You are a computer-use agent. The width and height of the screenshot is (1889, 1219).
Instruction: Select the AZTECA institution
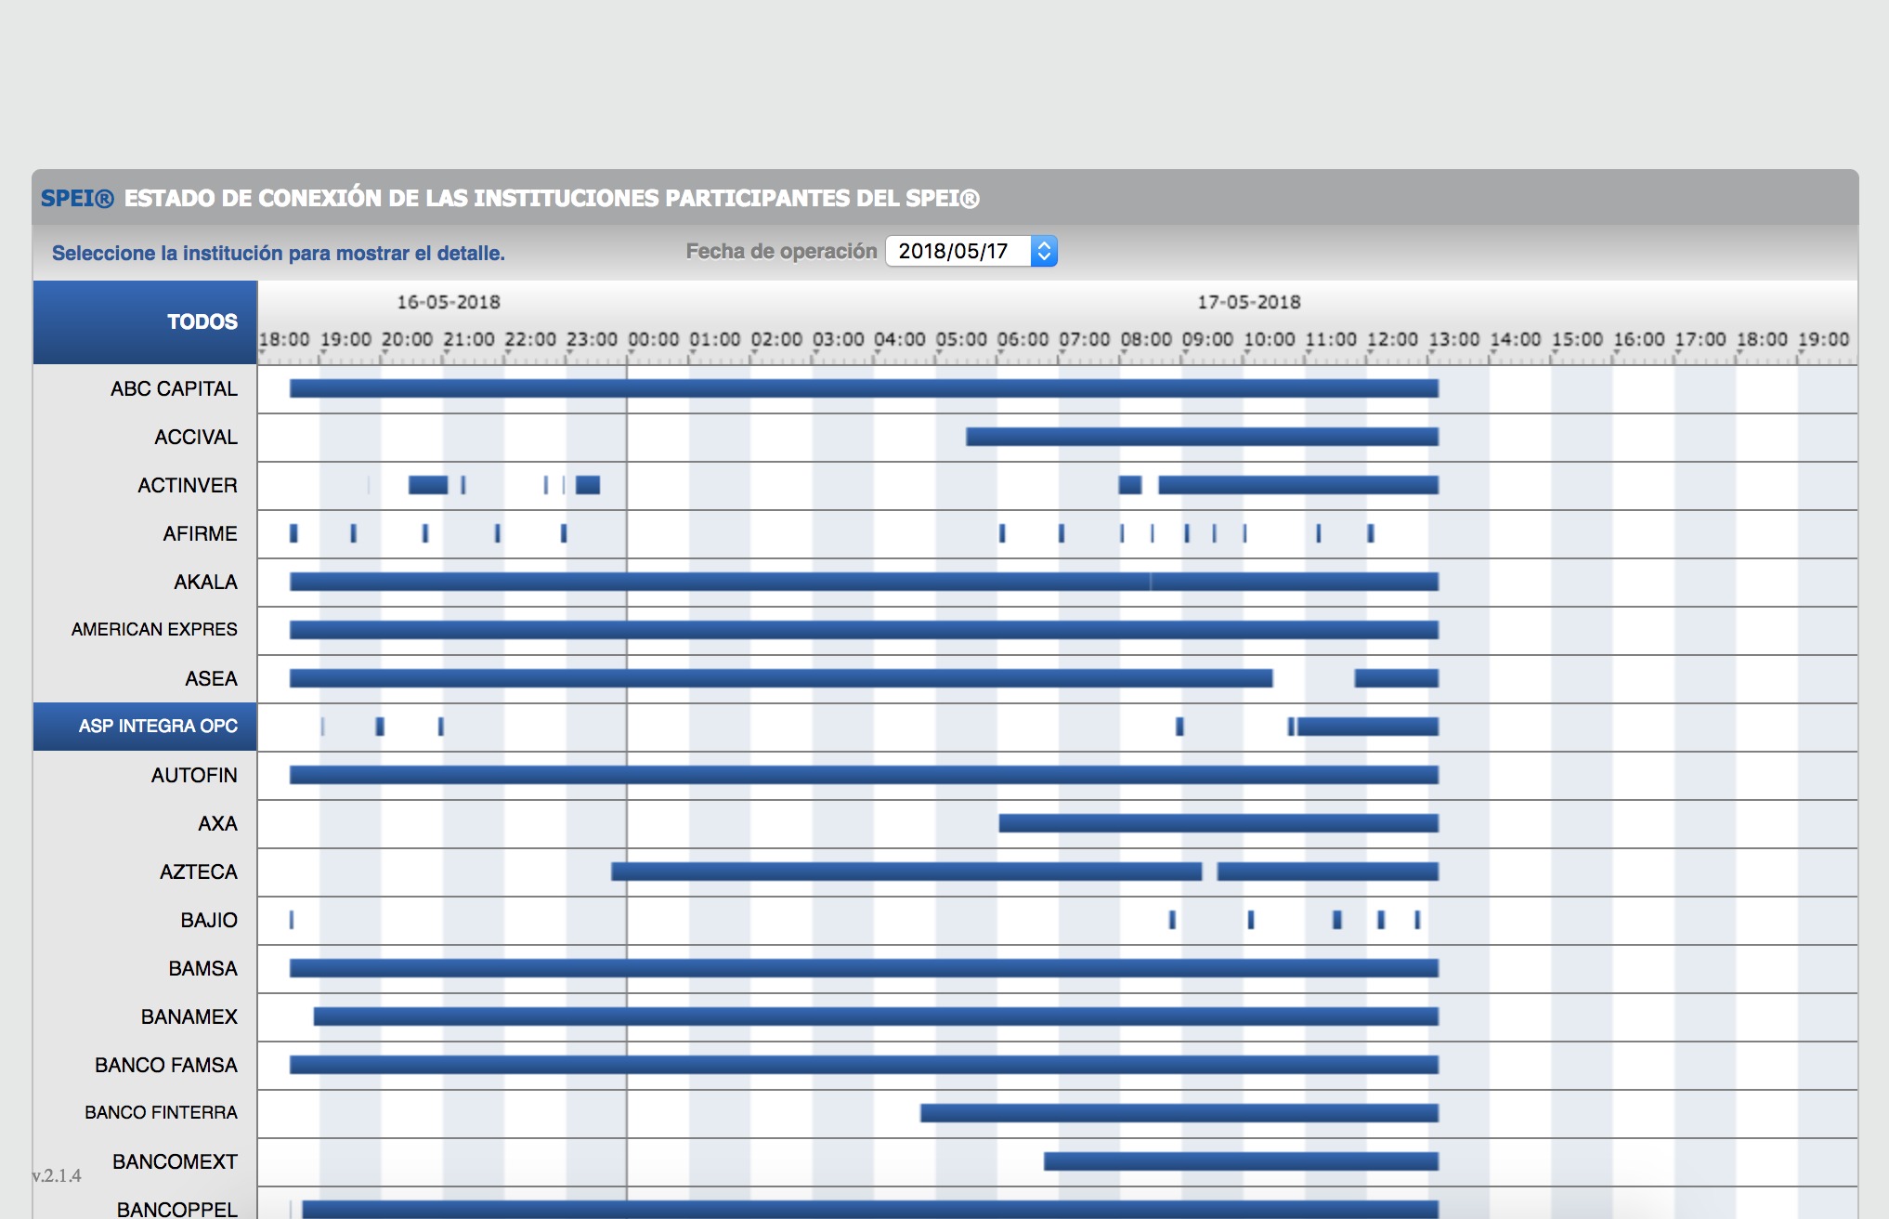point(145,872)
